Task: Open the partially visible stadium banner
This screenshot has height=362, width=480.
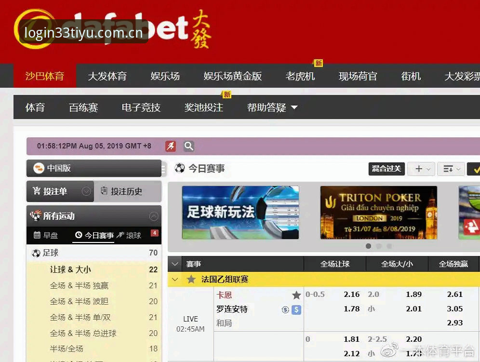Action: coord(469,213)
